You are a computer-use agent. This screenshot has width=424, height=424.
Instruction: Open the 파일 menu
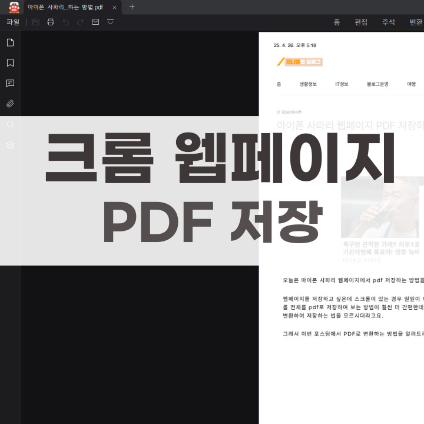coord(13,22)
